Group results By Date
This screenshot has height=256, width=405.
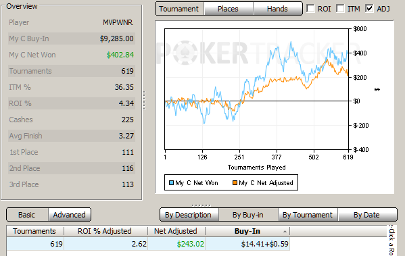(366, 215)
